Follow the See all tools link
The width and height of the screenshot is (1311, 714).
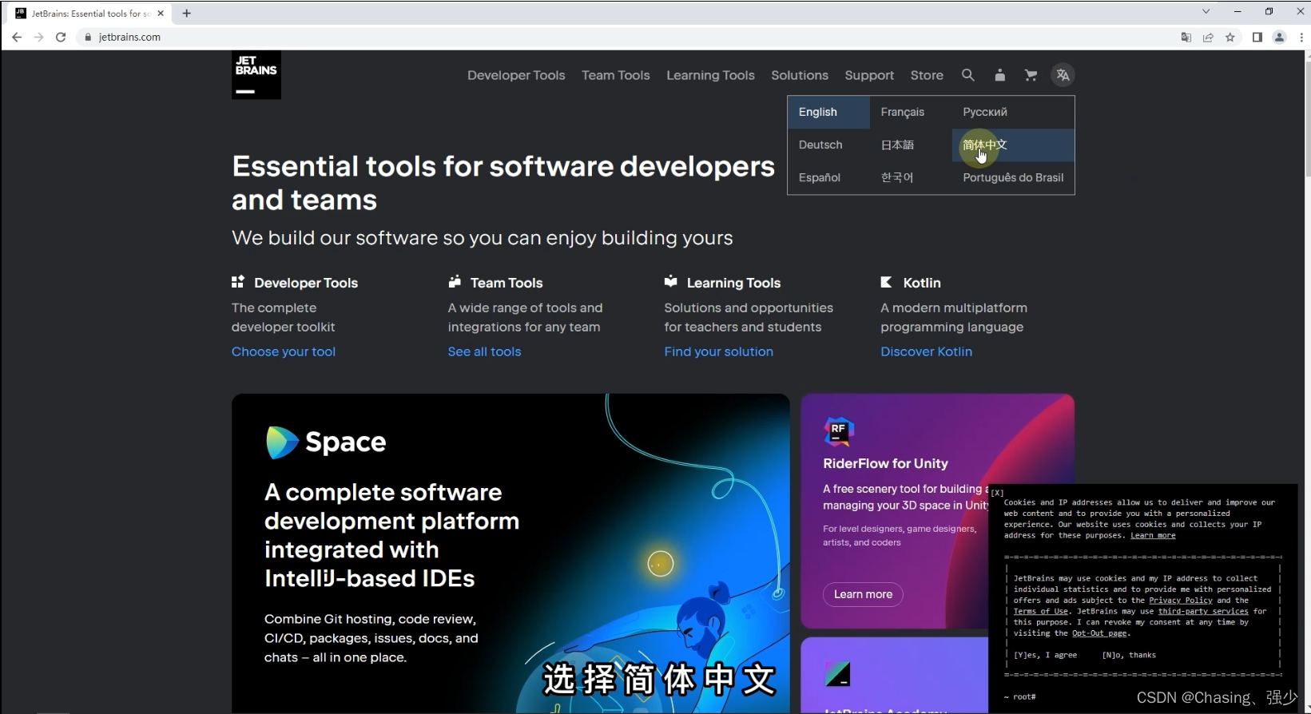(484, 351)
